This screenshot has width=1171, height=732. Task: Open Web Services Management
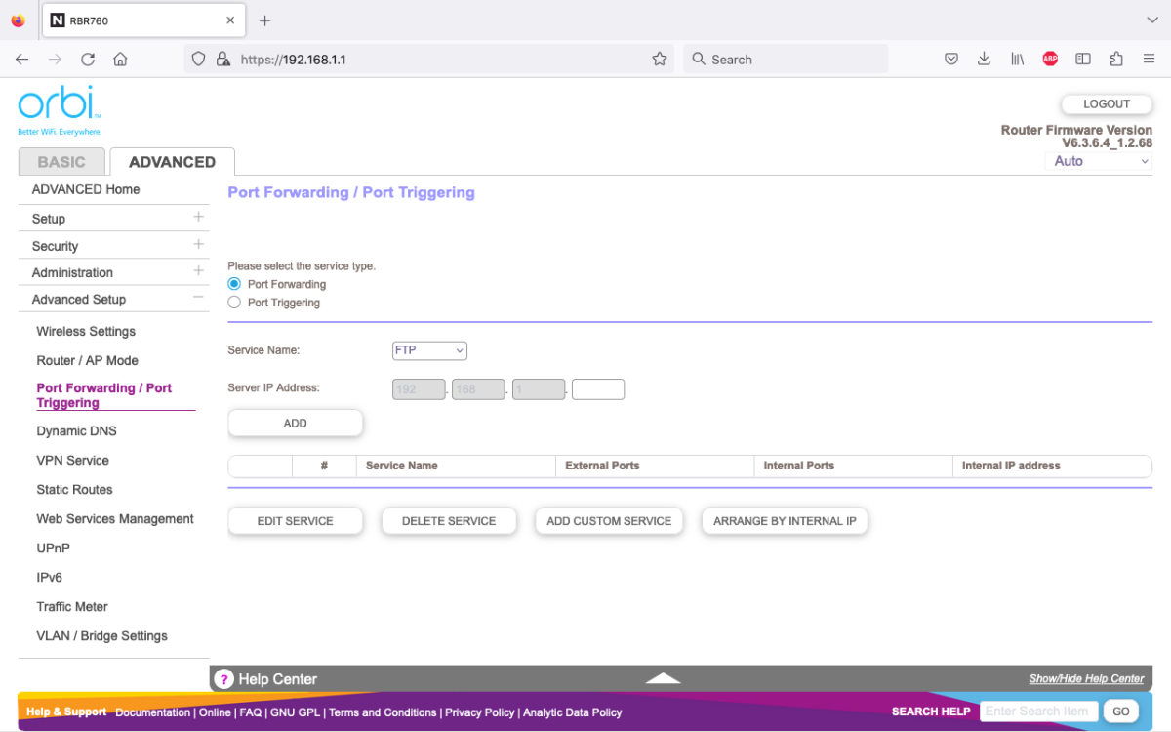115,518
